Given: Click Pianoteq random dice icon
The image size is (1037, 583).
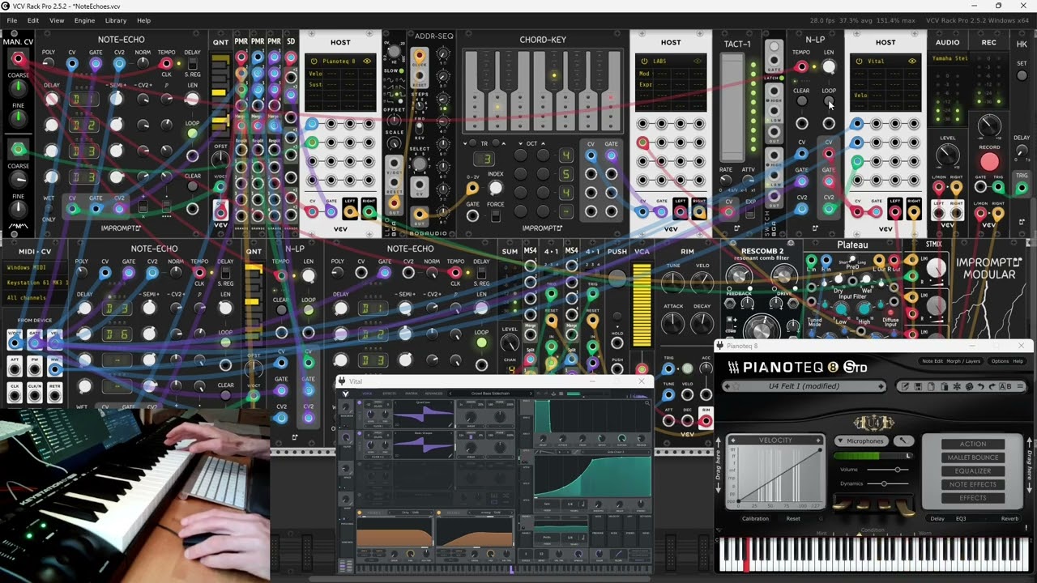Looking at the screenshot, I should tap(969, 386).
